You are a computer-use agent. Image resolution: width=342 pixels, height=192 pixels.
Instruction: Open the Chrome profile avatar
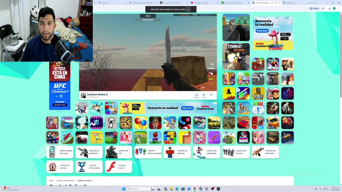pos(334,9)
